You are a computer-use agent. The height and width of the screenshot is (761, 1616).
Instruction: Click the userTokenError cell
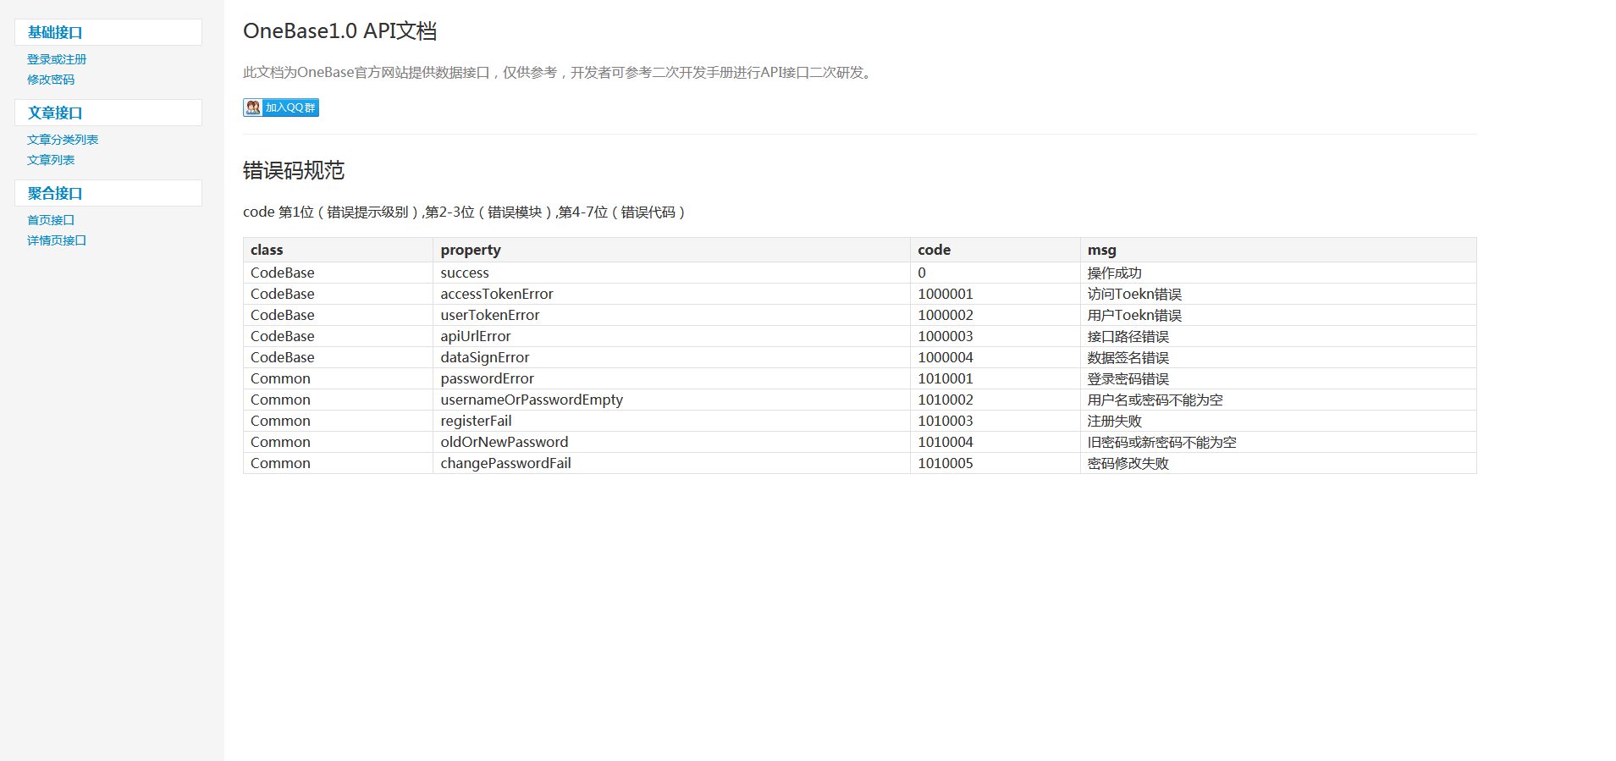pyautogui.click(x=671, y=315)
